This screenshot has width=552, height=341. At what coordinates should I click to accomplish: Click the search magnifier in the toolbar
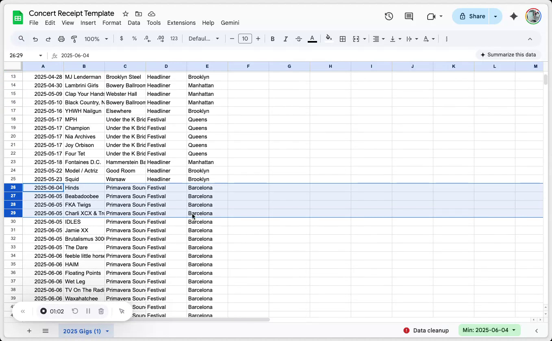tap(22, 39)
